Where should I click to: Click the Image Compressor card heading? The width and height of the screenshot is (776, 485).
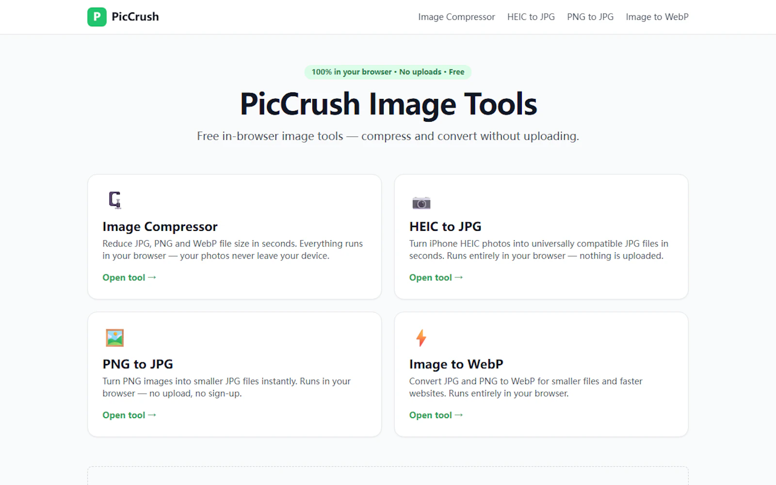(160, 226)
